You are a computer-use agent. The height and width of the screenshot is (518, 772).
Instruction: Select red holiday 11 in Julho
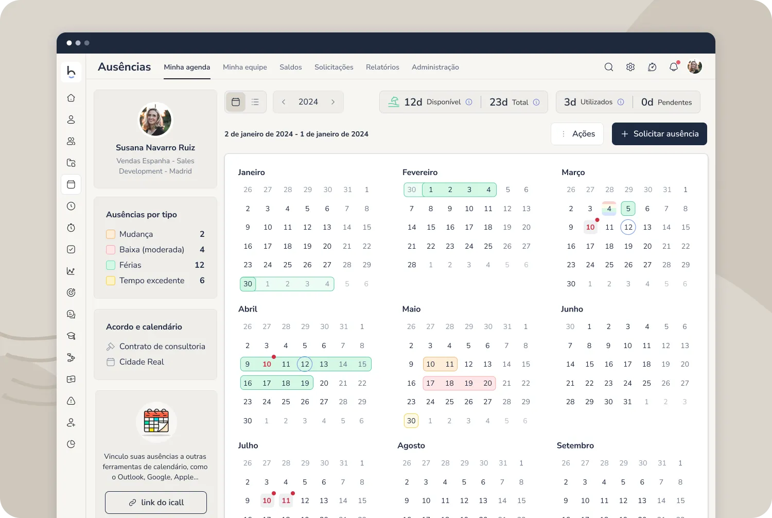tap(286, 500)
